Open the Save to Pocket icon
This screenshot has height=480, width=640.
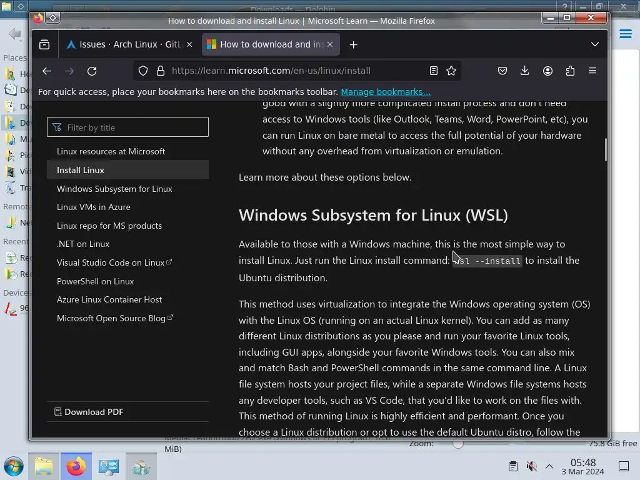(x=502, y=71)
